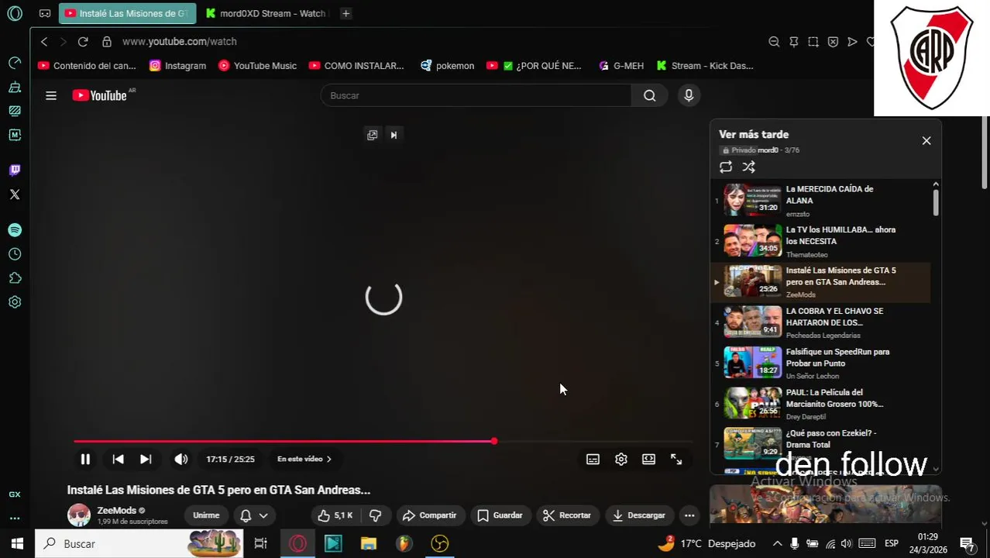Pause the video
The height and width of the screenshot is (558, 990).
pyautogui.click(x=85, y=459)
